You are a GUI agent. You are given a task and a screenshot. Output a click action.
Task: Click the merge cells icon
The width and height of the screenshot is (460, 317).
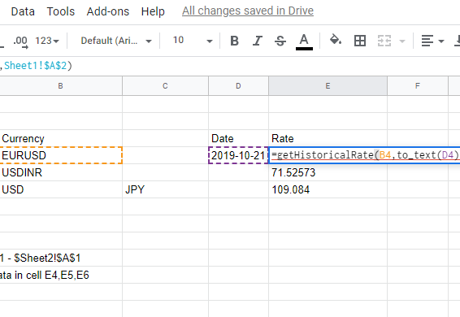point(384,41)
